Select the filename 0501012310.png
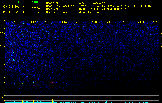Viewport: 162px width, 103px height. pyautogui.click(x=13, y=7)
